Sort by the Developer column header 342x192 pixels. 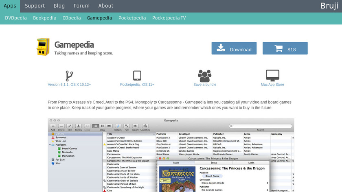[195, 134]
